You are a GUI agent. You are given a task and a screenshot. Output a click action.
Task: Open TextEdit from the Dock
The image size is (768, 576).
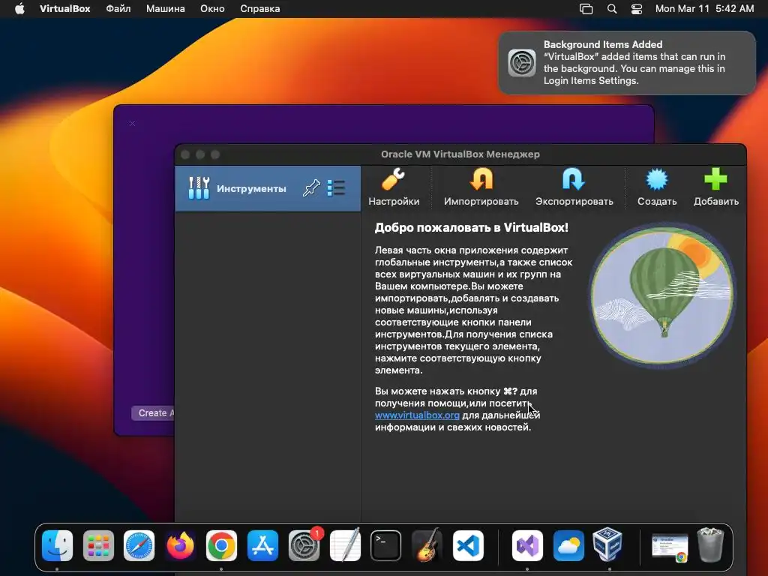[345, 546]
